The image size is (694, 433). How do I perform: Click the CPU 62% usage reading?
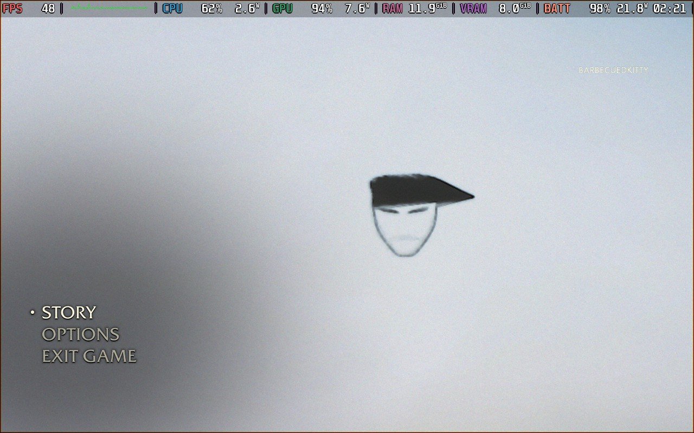[211, 9]
